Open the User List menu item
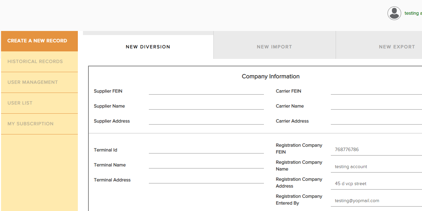The image size is (422, 211). pos(39,103)
